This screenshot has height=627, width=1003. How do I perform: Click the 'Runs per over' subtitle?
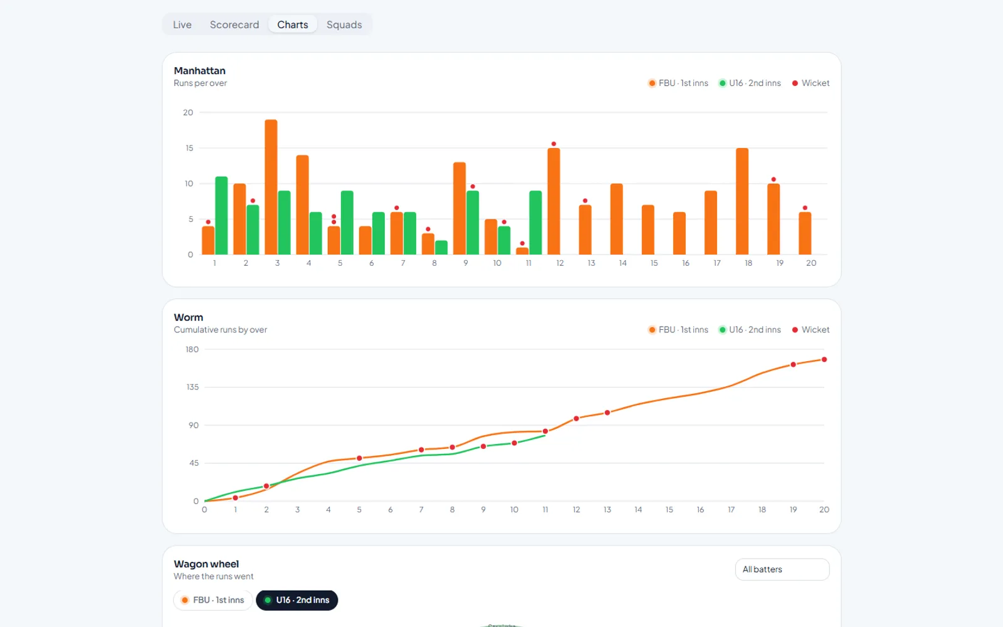pyautogui.click(x=200, y=83)
